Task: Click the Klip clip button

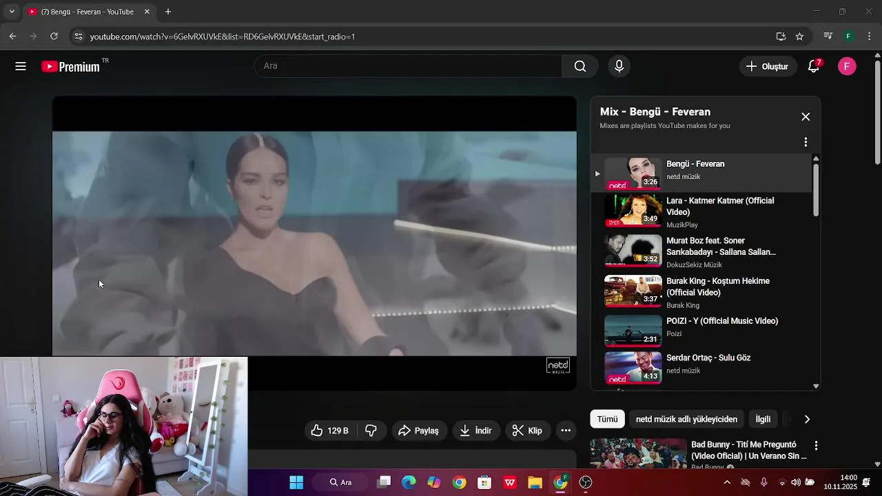Action: pyautogui.click(x=528, y=431)
